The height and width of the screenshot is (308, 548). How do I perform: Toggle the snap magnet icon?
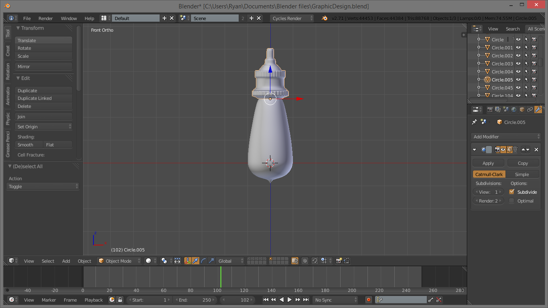pyautogui.click(x=315, y=261)
